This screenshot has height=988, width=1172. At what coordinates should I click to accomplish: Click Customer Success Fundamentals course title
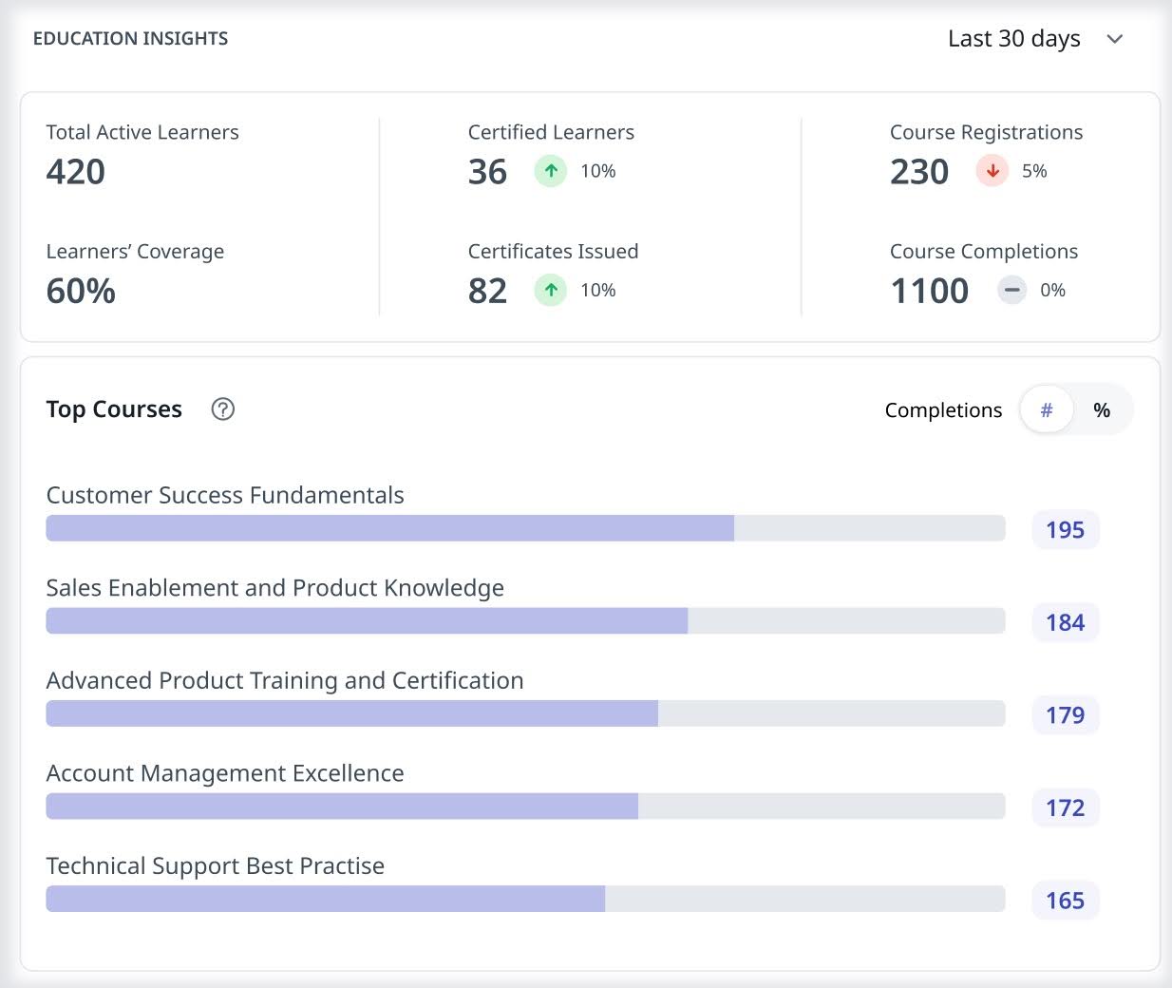(225, 495)
